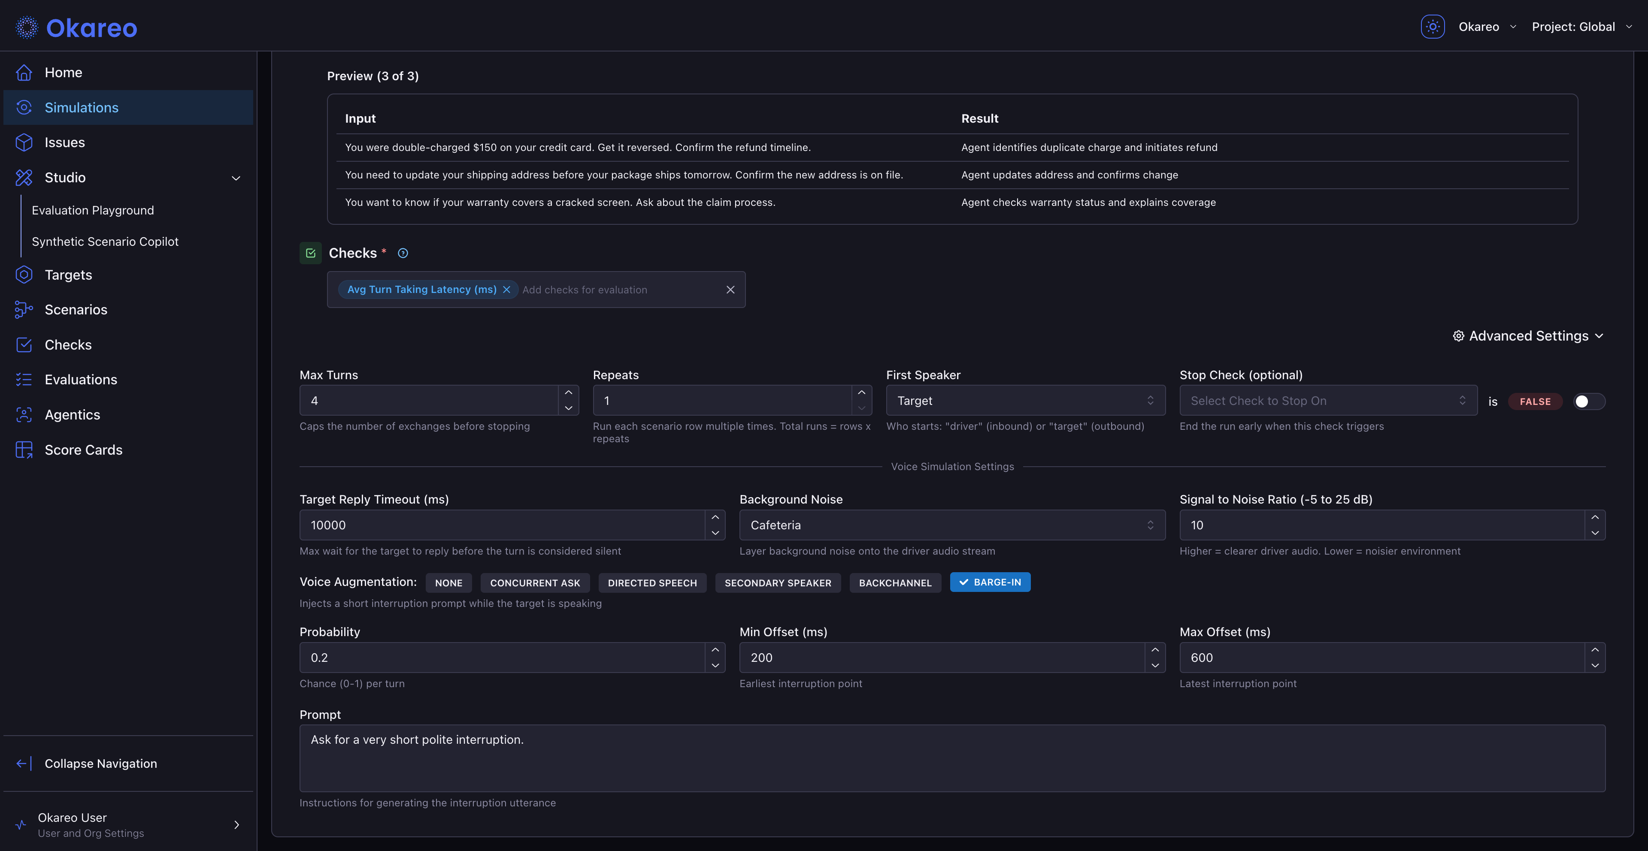Viewport: 1648px width, 851px height.
Task: Select NONE voice augmentation
Action: (x=448, y=582)
